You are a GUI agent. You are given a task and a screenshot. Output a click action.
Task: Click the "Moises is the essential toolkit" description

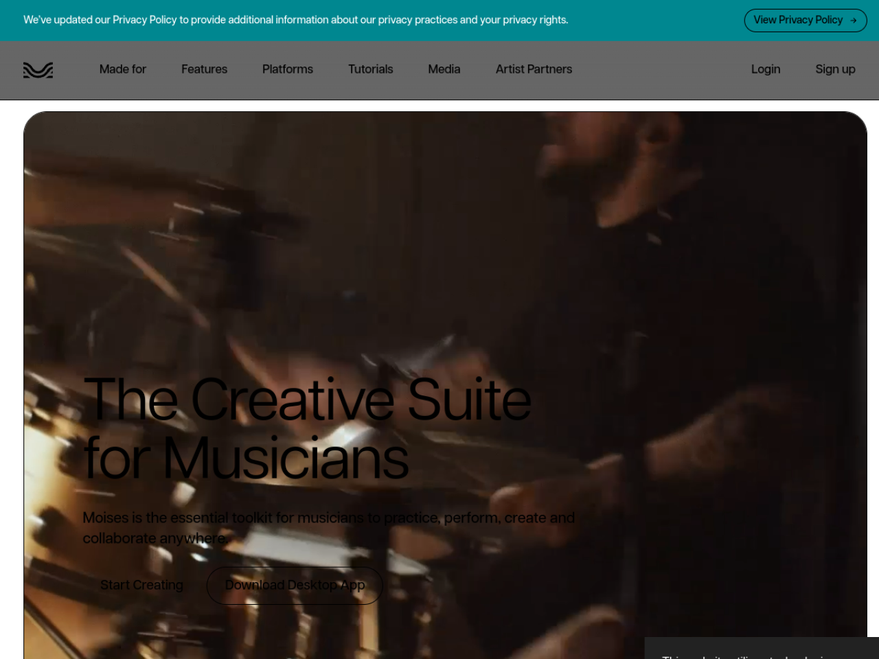[x=329, y=528]
